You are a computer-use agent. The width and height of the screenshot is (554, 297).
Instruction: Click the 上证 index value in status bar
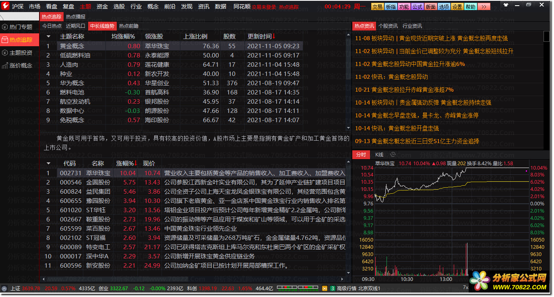32,288
